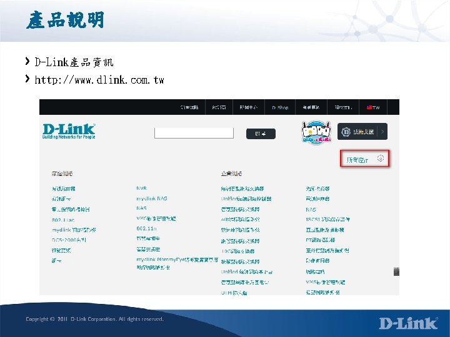Open the iSCSI network storage link
The width and height of the screenshot is (450, 337).
[327, 220]
